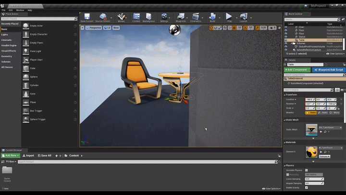The image size is (346, 195).
Task: Toggle the lock scale ratio icon
Action: point(338,108)
